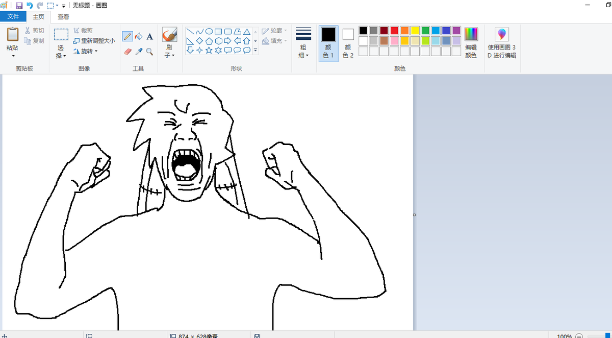Pick the red color swatch

point(394,31)
